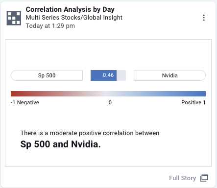The width and height of the screenshot is (217, 188).
Task: Click the moderate positive correlation sentence
Action: [90, 133]
